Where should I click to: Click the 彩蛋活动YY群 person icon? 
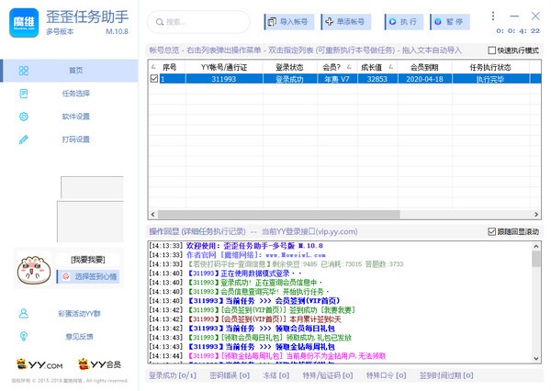24,313
